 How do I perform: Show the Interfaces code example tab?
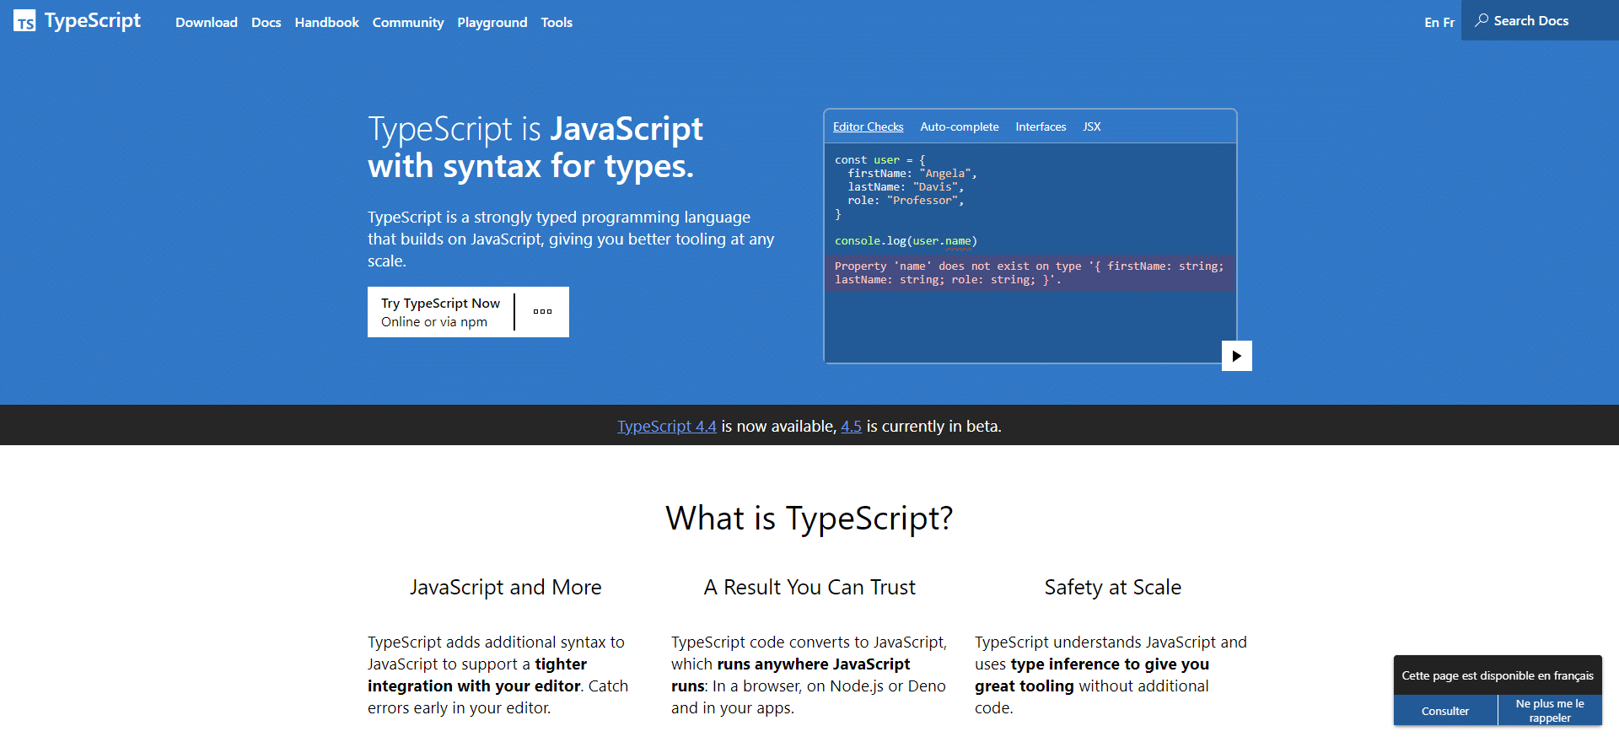click(x=1041, y=126)
